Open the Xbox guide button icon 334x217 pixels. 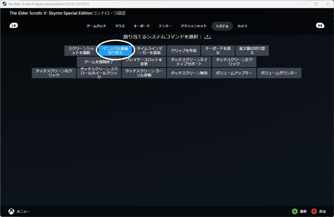coord(11,211)
